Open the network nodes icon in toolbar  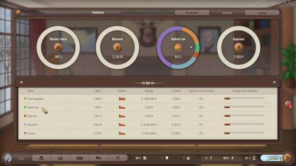pyautogui.click(x=118, y=158)
